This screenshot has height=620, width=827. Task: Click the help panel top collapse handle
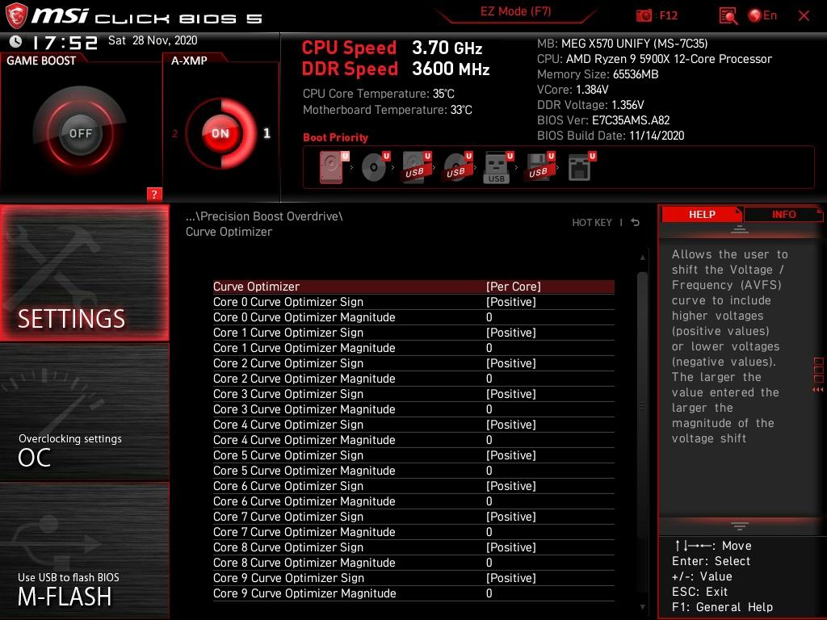(740, 229)
